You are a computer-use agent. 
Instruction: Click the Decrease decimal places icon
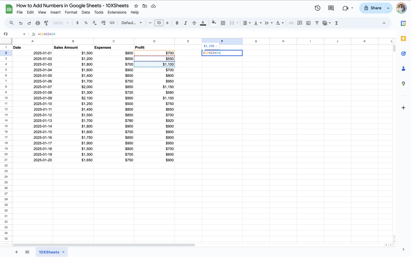coord(94,23)
